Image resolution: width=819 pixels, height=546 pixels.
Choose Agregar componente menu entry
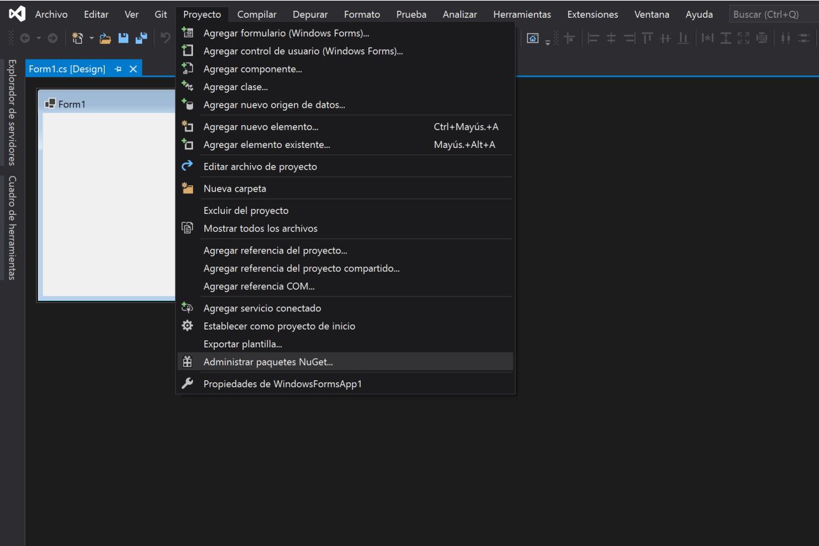345,69
